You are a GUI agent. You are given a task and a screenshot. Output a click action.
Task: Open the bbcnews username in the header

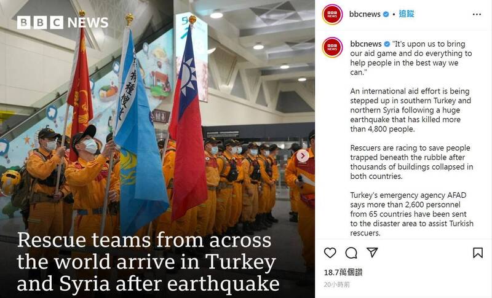tap(365, 14)
